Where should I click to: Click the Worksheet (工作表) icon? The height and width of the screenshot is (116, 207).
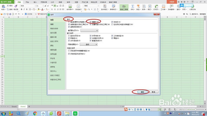(164, 6)
